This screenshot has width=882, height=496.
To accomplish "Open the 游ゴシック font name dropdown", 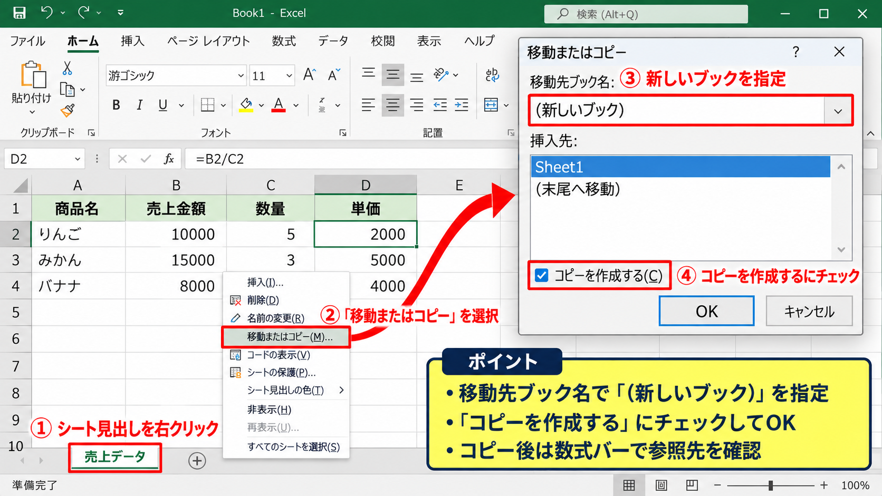I will (241, 75).
